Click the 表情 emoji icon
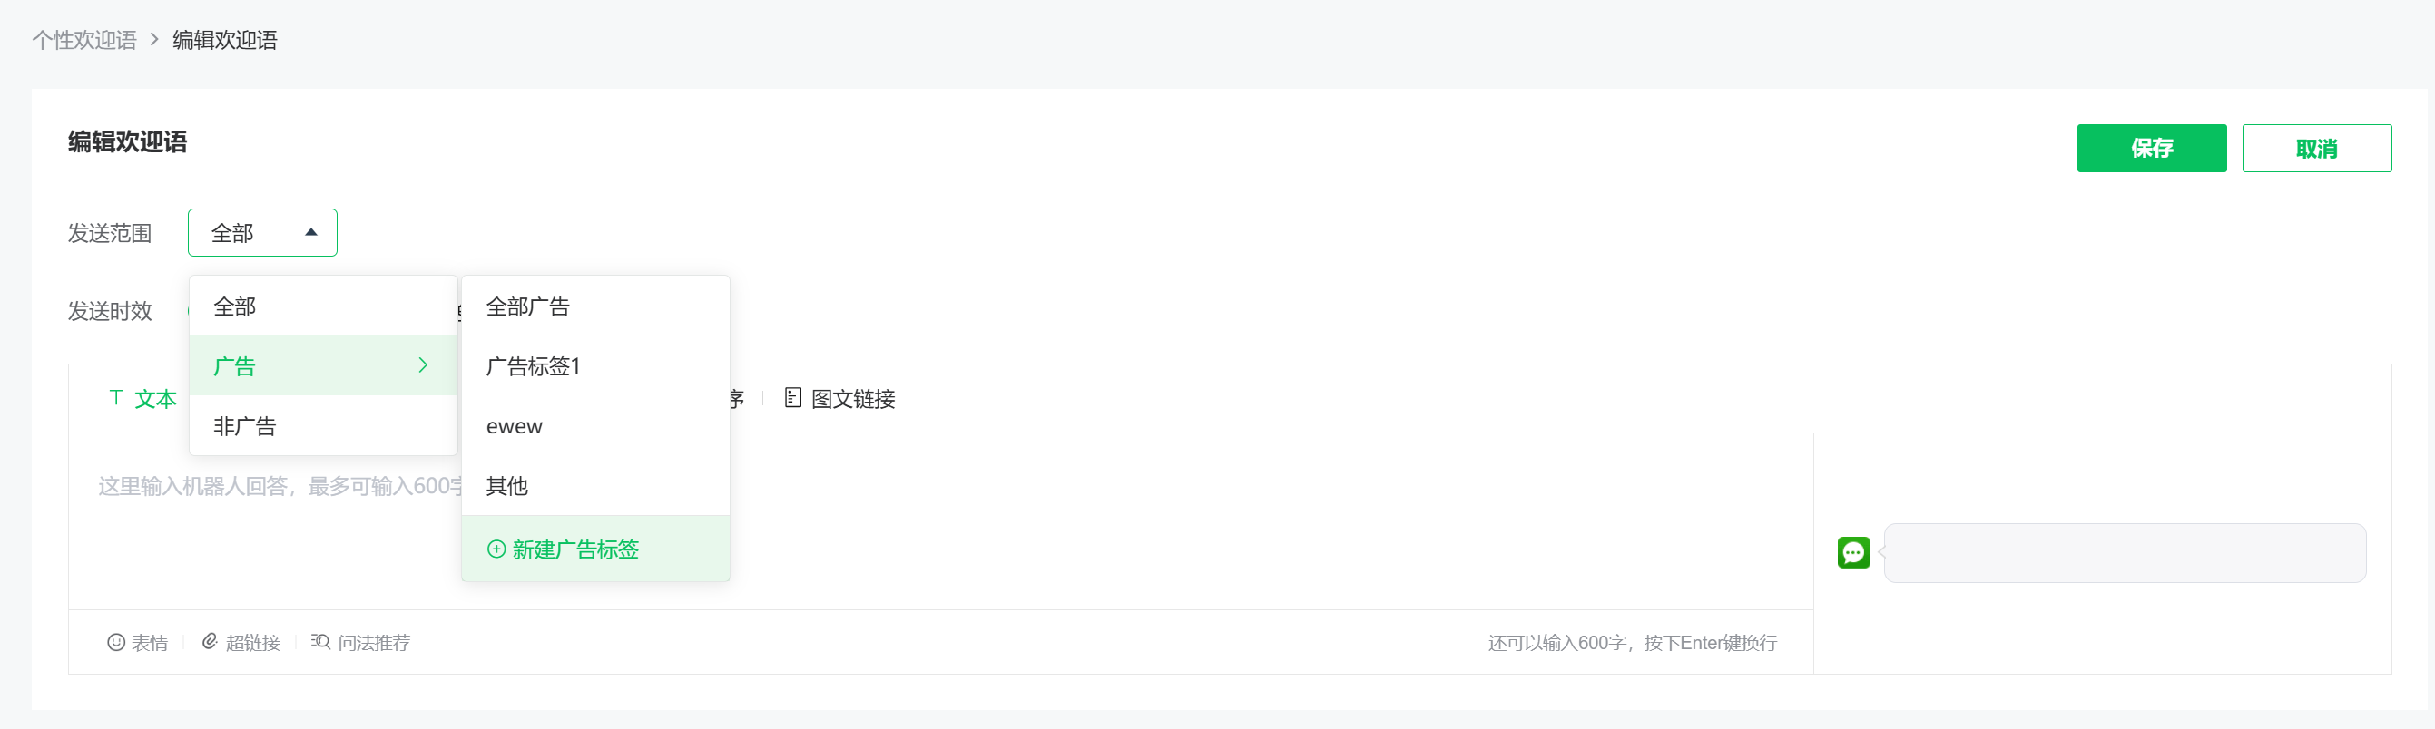 tap(116, 642)
